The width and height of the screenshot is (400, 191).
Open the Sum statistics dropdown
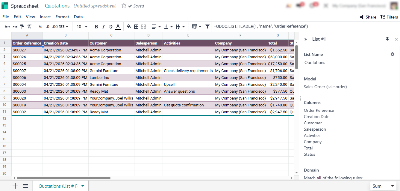(x=383, y=186)
